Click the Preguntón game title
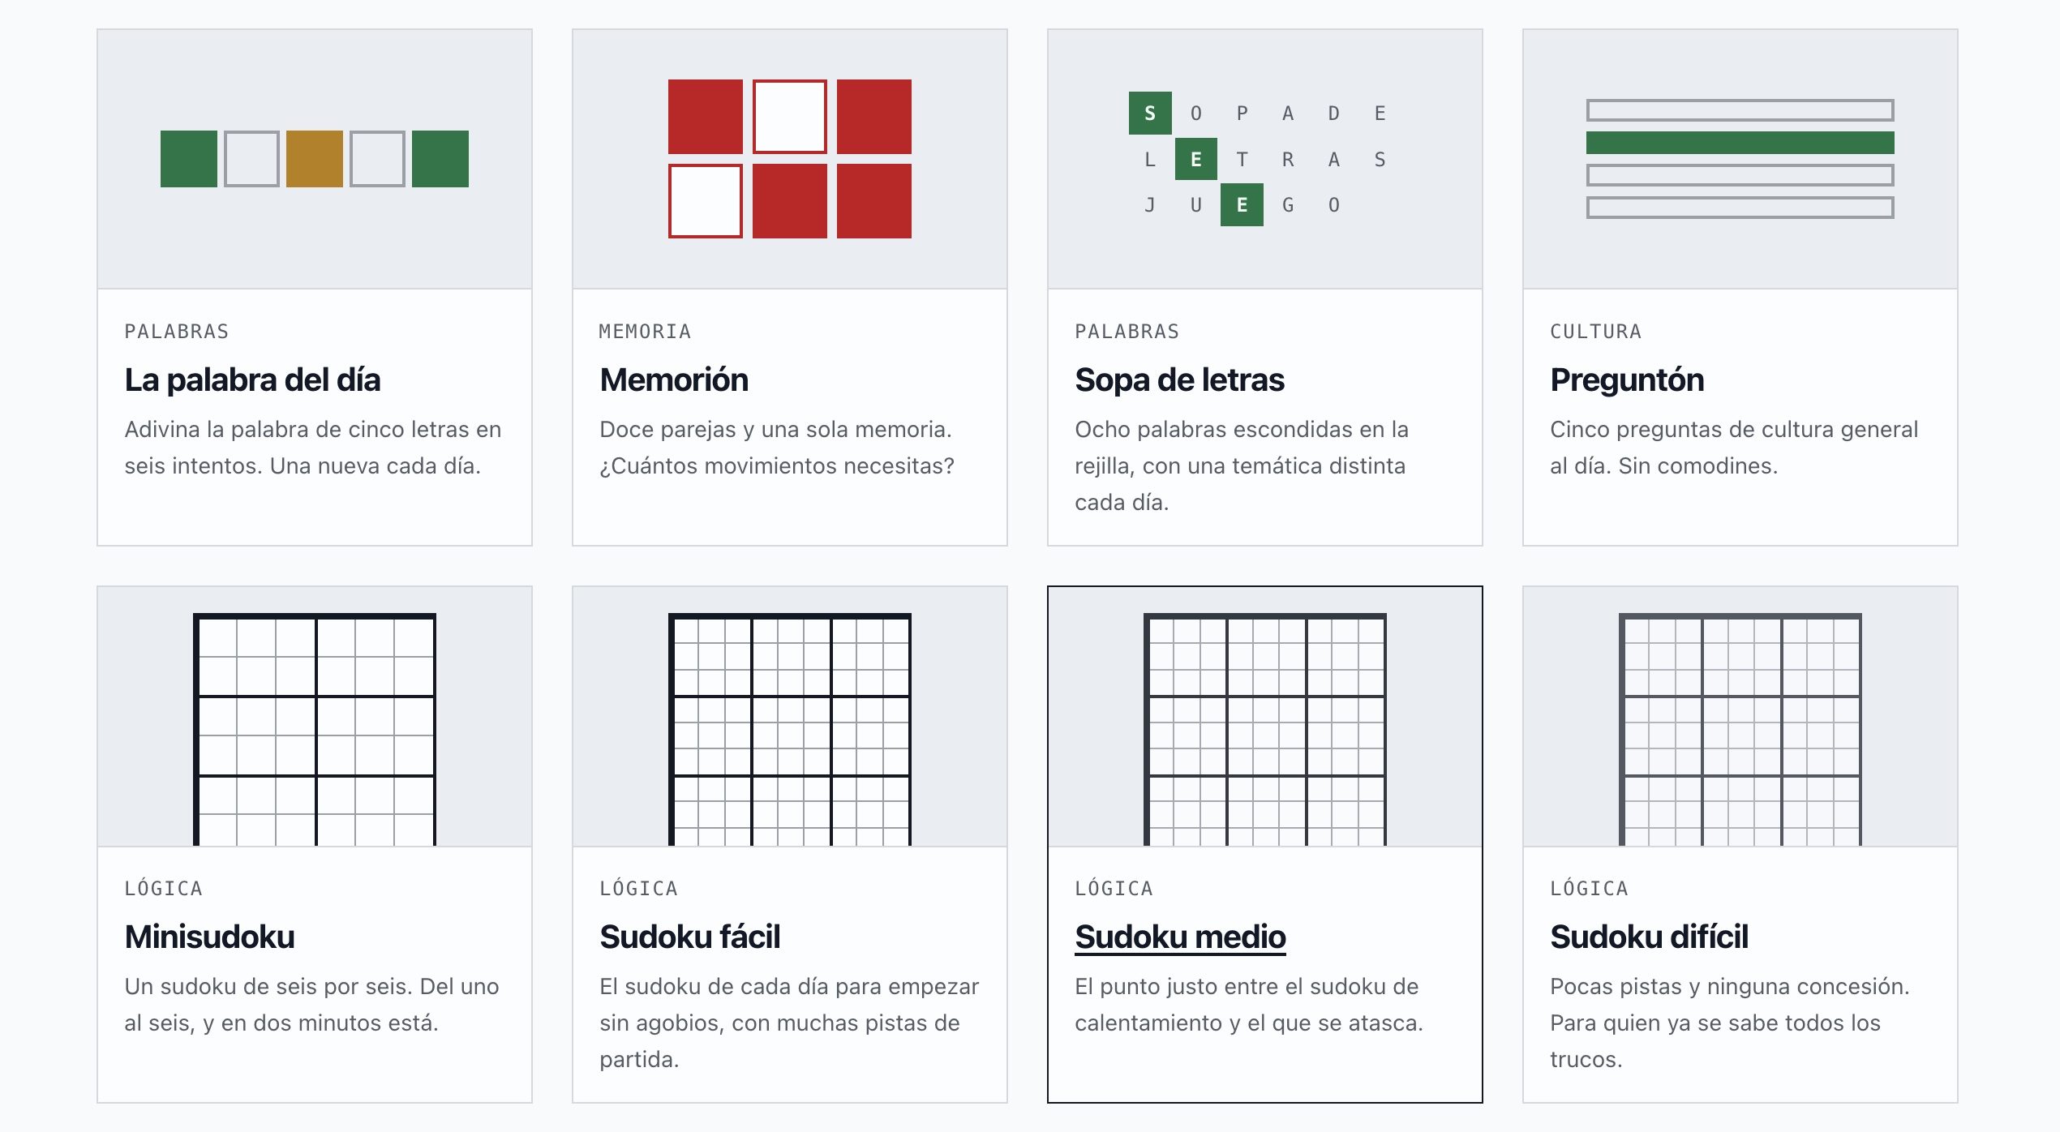The image size is (2060, 1132). pyautogui.click(x=1627, y=379)
